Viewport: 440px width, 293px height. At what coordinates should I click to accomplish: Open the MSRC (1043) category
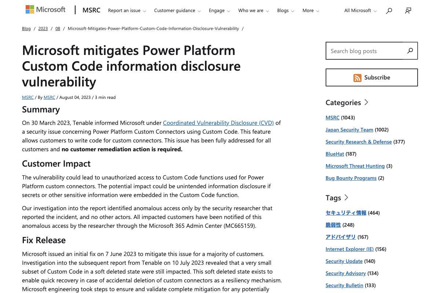(x=333, y=118)
